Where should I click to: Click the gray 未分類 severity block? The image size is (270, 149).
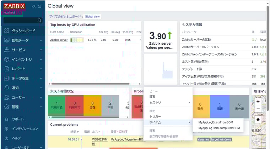click(x=239, y=106)
